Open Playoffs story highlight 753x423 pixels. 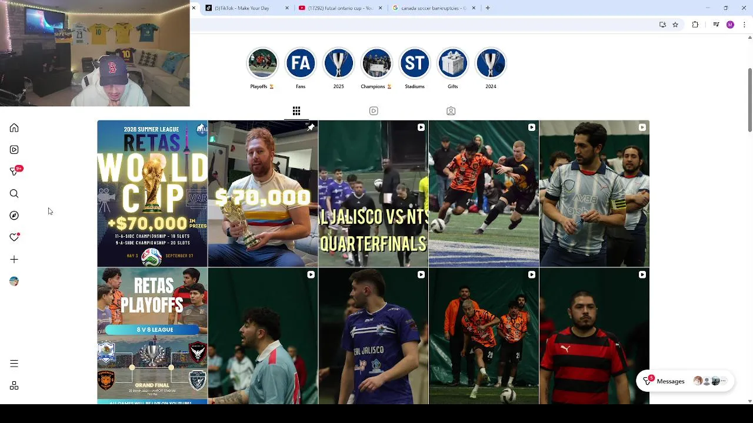tap(262, 63)
